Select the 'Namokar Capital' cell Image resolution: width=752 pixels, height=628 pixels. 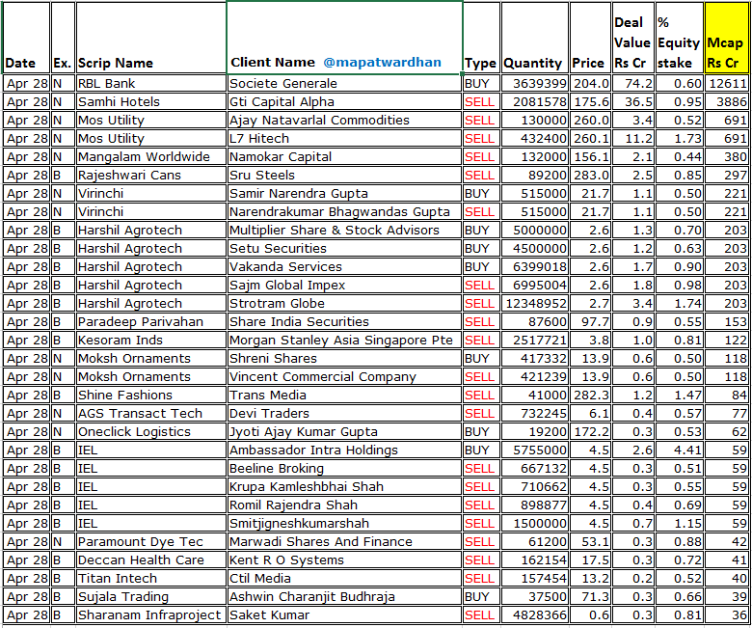tap(344, 157)
